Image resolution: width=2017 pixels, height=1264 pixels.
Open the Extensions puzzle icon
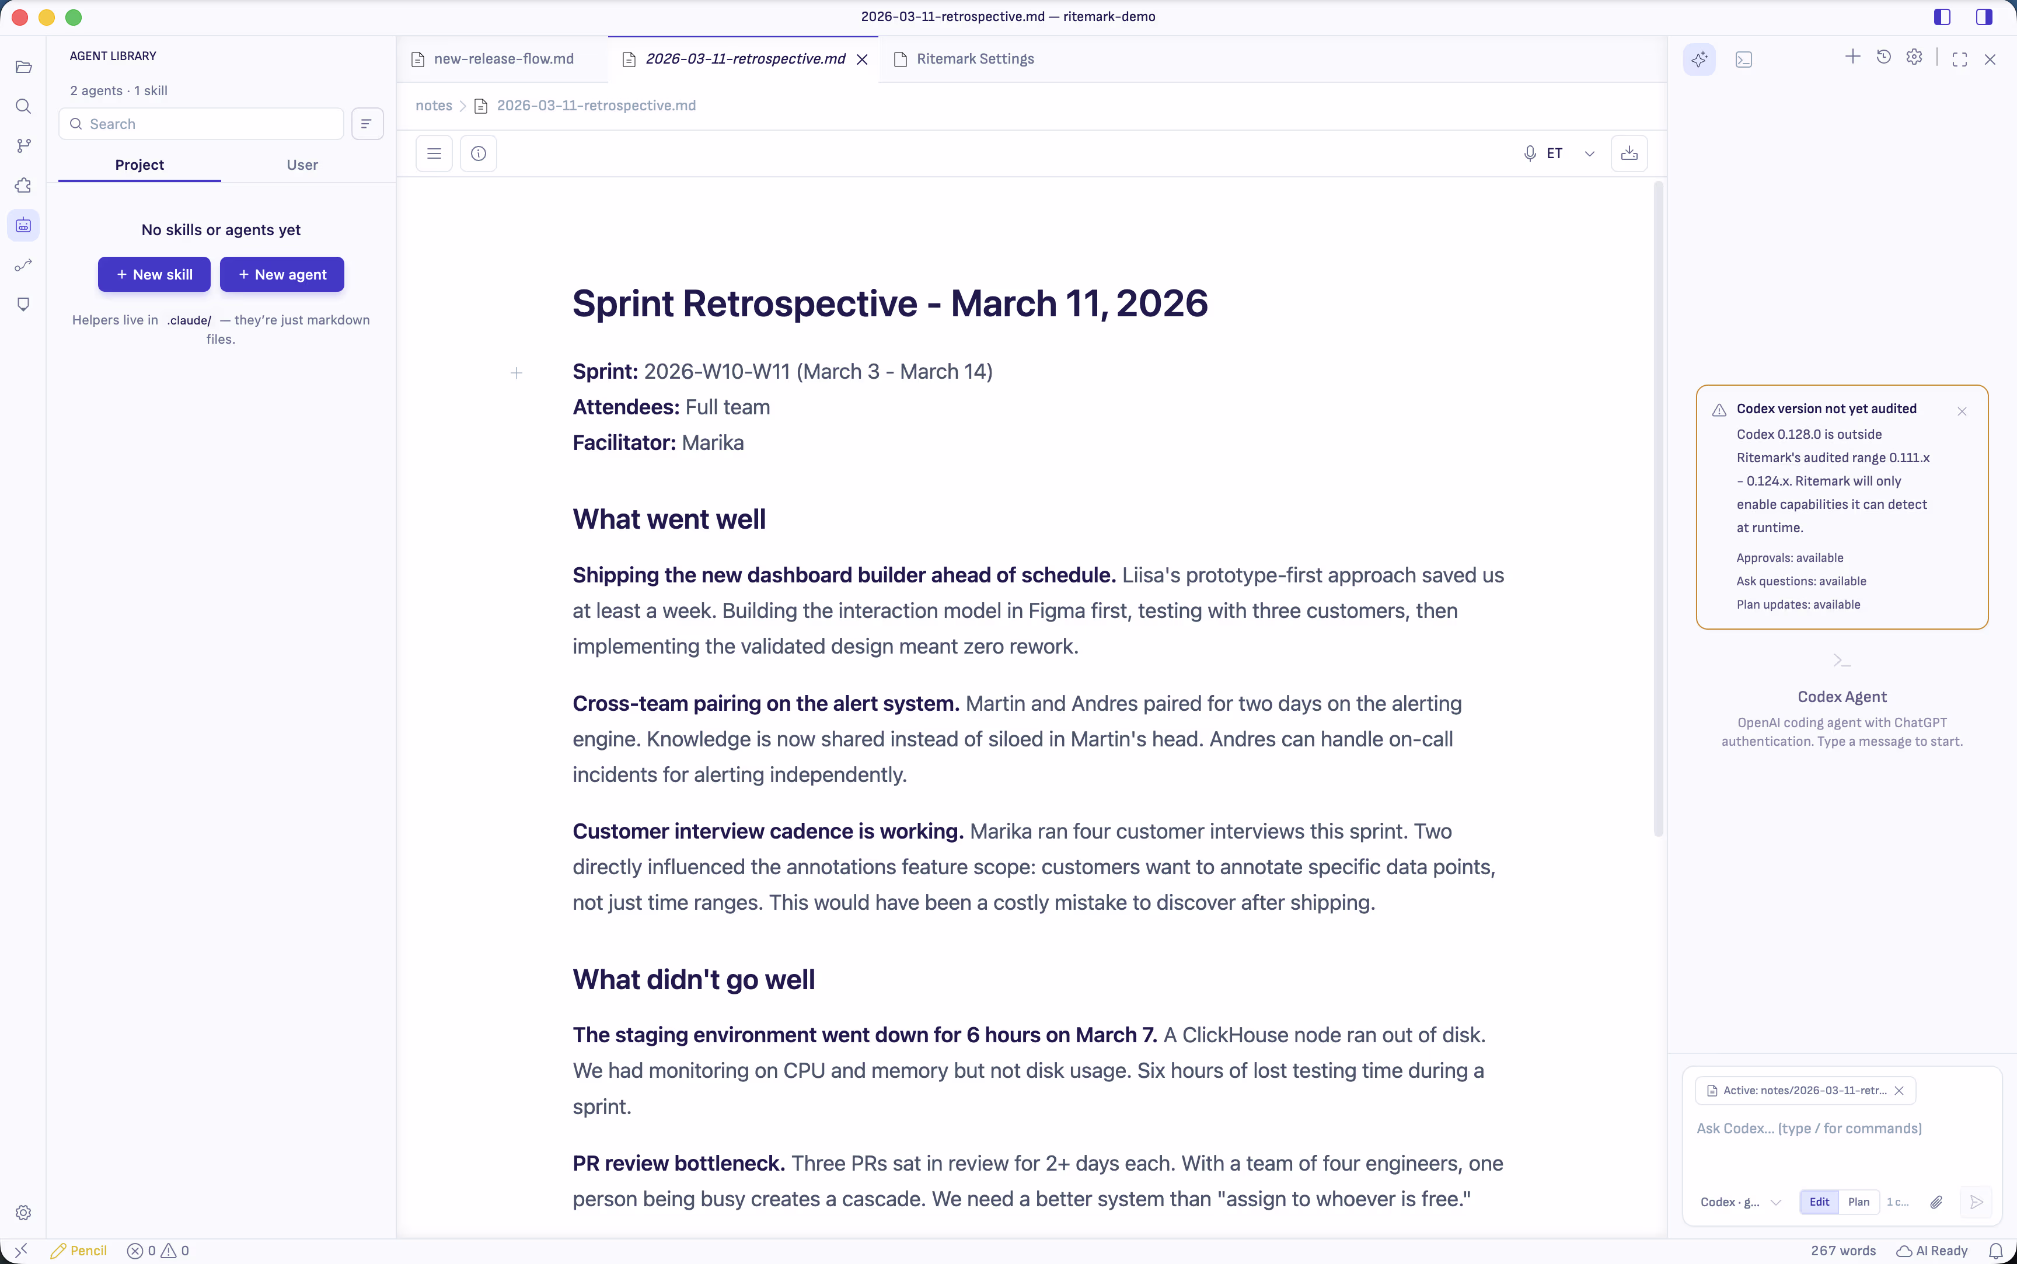click(23, 186)
